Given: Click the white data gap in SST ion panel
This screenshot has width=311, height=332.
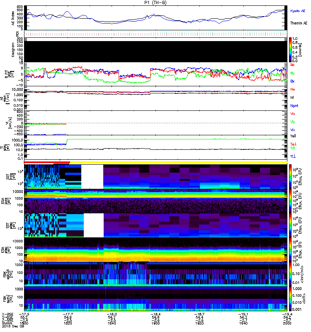Looking at the screenshot, I should click(x=92, y=177).
